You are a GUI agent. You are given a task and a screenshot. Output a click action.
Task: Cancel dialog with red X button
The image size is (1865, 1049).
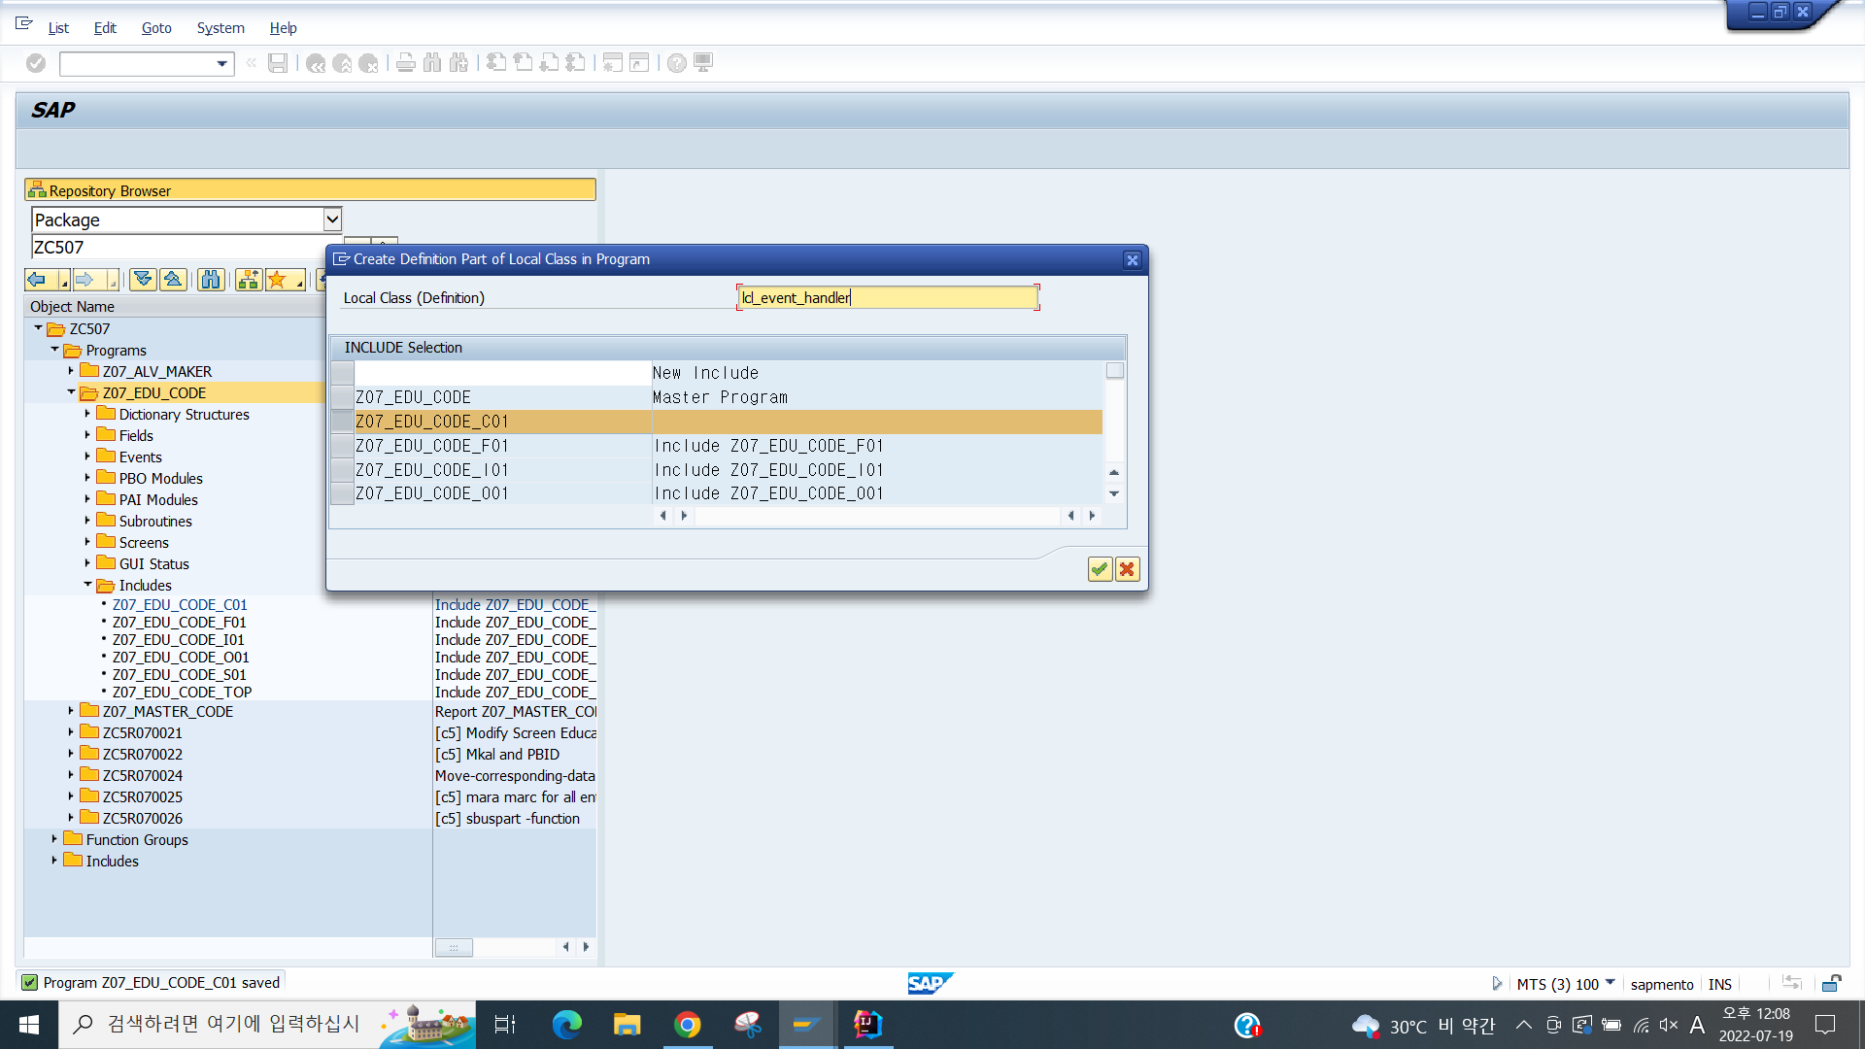click(1127, 569)
